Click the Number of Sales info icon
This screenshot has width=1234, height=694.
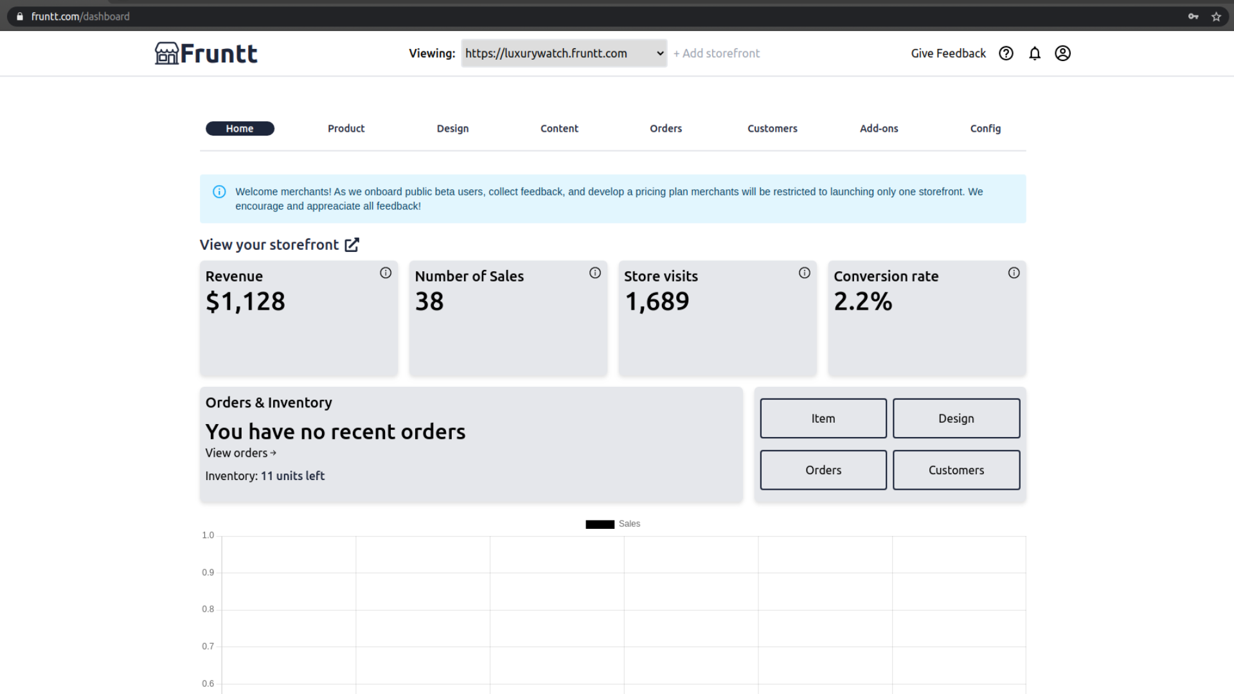pyautogui.click(x=595, y=273)
